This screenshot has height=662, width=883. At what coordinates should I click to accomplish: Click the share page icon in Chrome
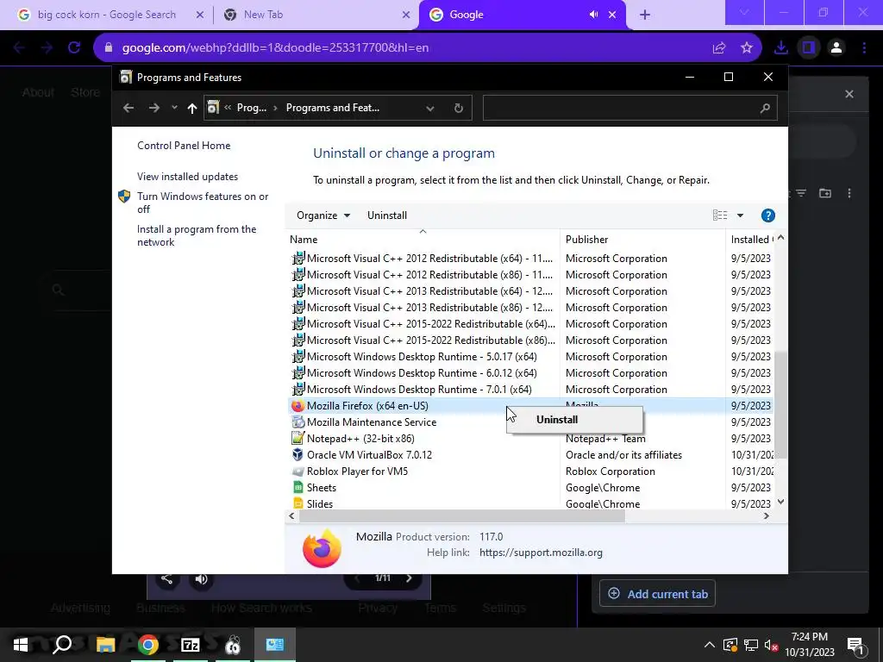coord(719,48)
